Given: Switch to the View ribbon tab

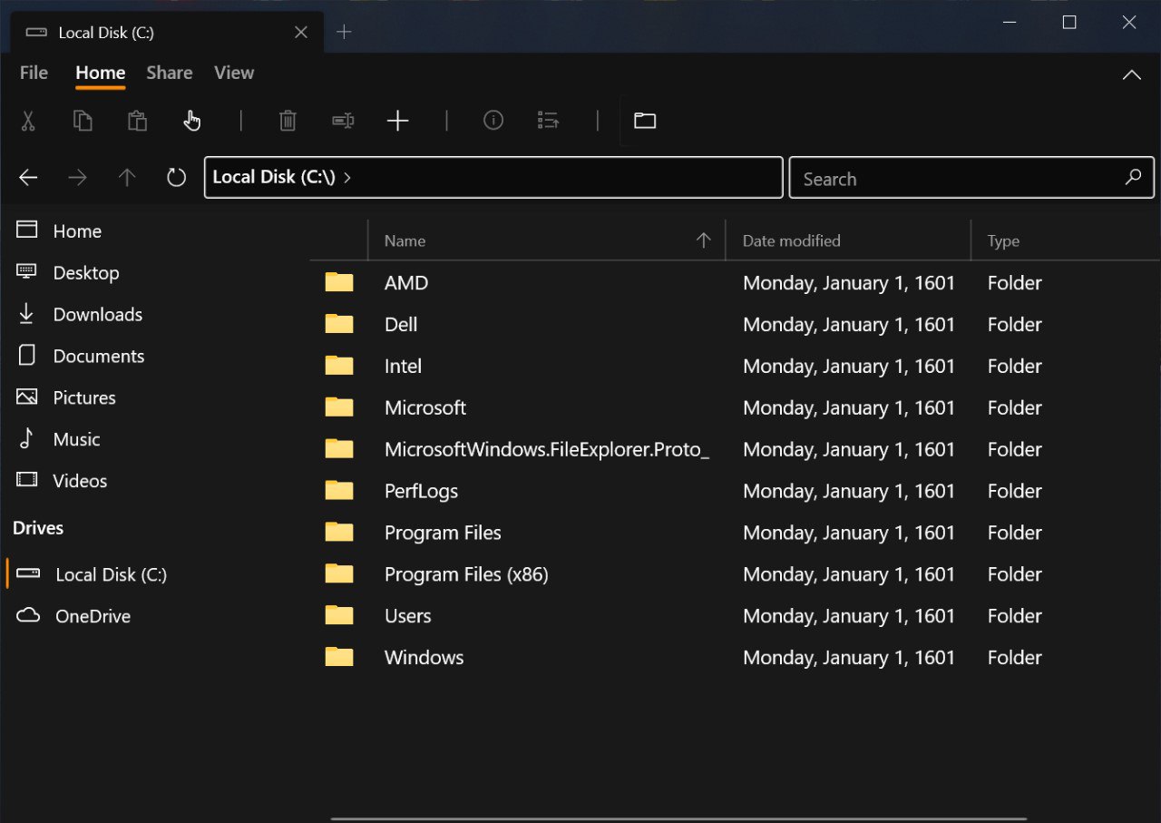Looking at the screenshot, I should pos(234,73).
